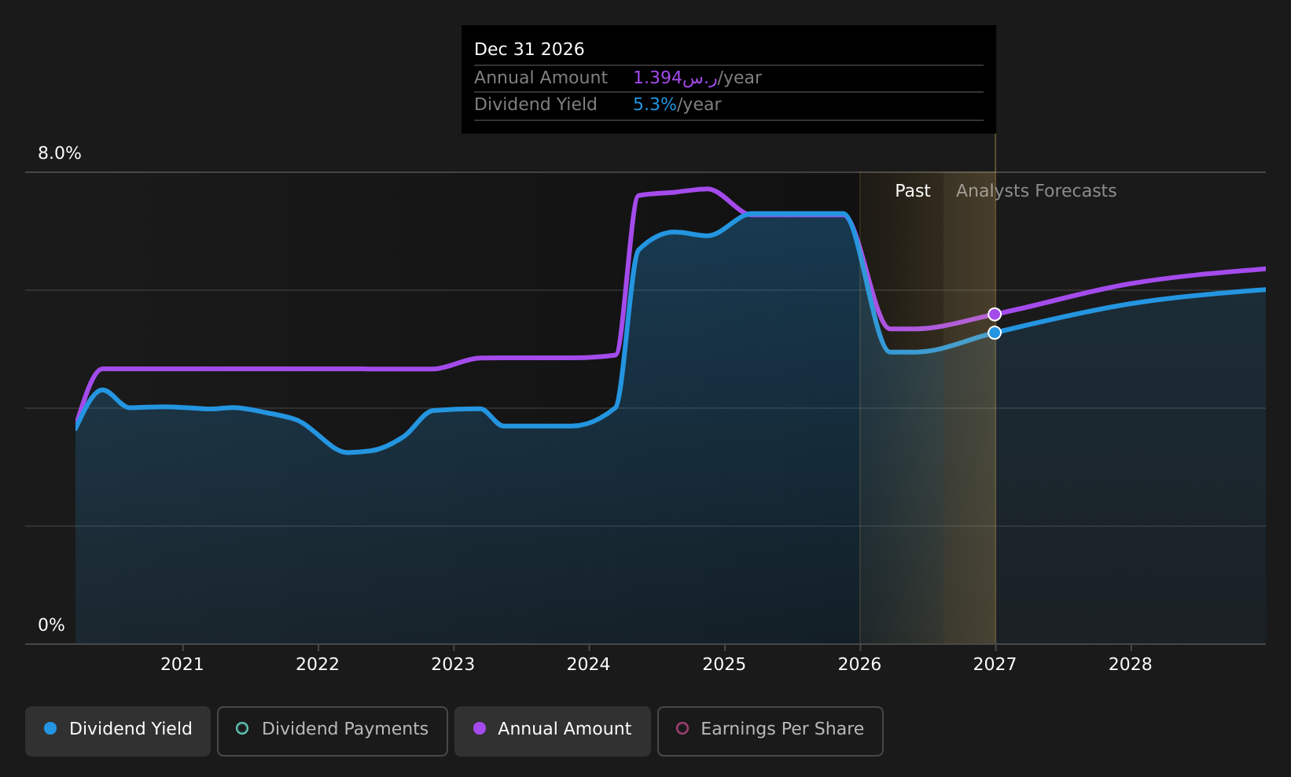Click the 2022 axis label
The height and width of the screenshot is (777, 1291).
(x=318, y=665)
